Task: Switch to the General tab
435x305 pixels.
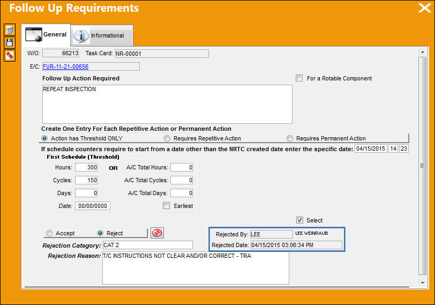Action: (x=46, y=35)
